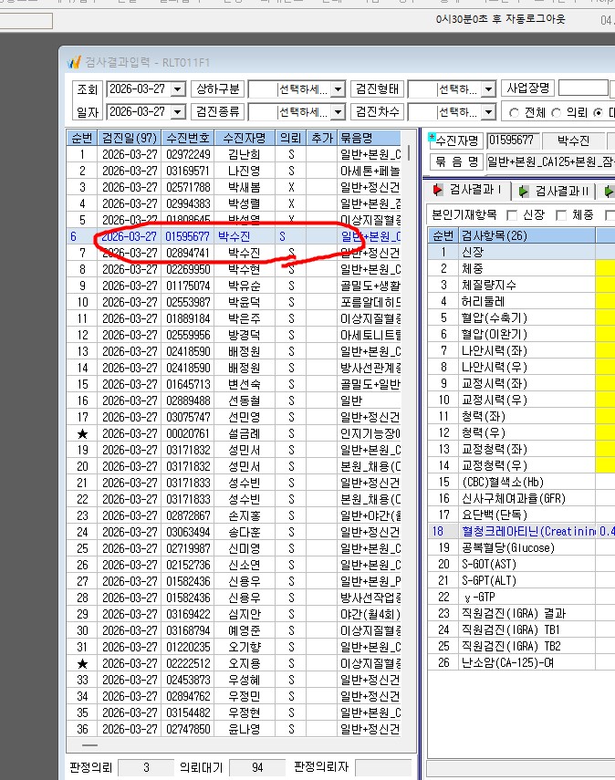Check the 체중 checkbox

coord(561,215)
